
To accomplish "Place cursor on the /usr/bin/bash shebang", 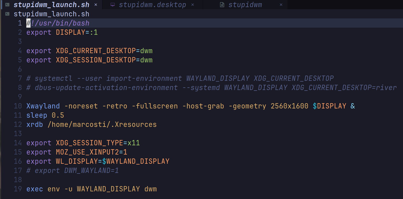I will pos(60,23).
